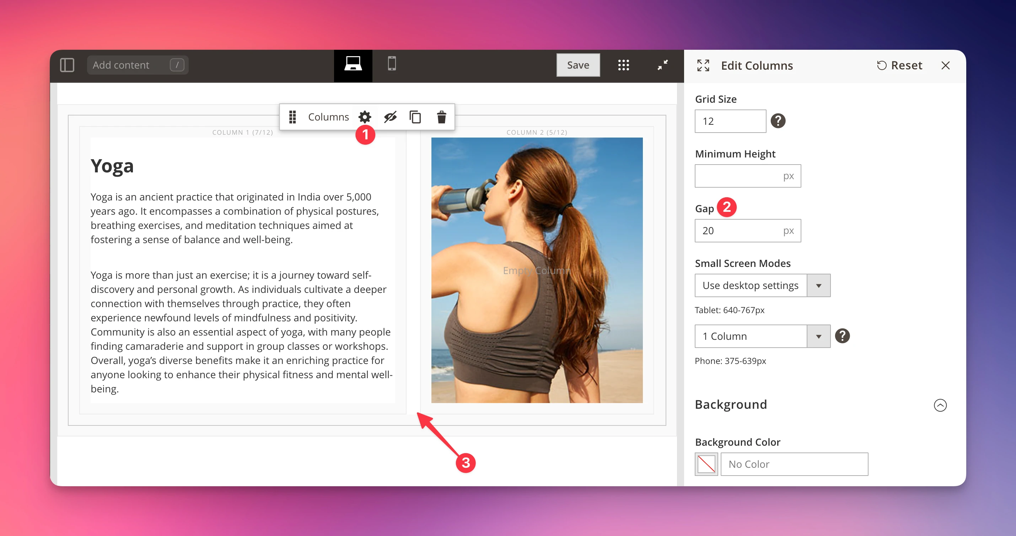Expand the Edit Columns panel icon
1016x536 pixels.
[x=703, y=65]
